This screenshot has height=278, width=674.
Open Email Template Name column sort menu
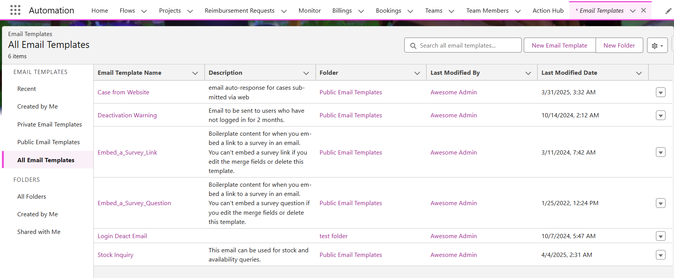click(195, 73)
